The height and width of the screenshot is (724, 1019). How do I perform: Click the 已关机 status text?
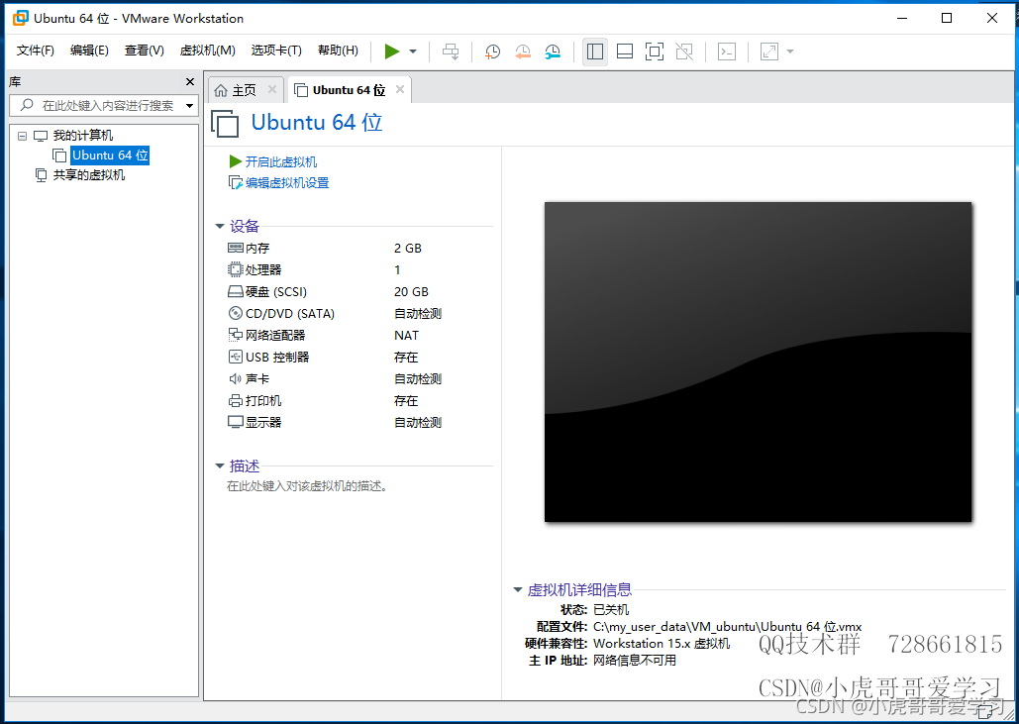pos(611,610)
